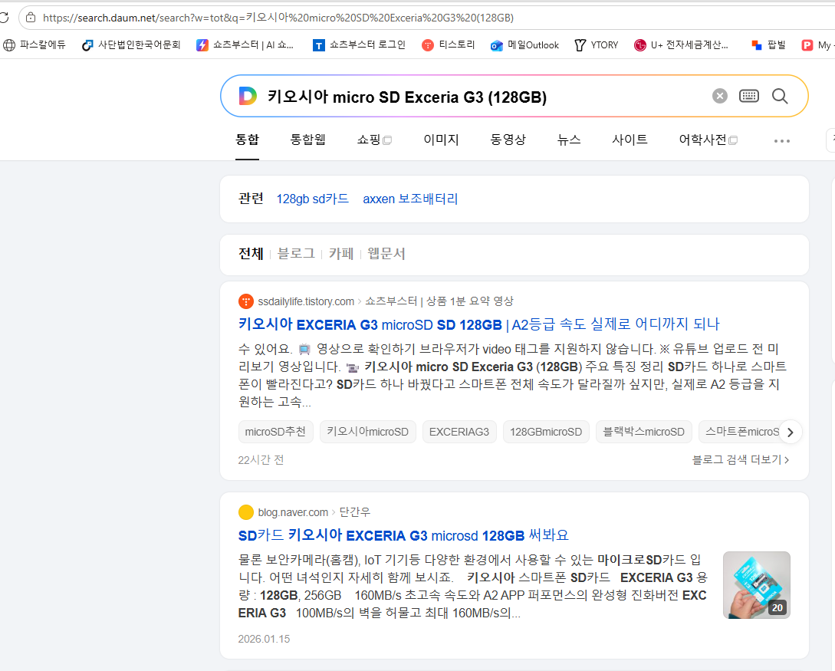This screenshot has width=835, height=671.
Task: Click the magnifier search icon
Action: point(780,96)
